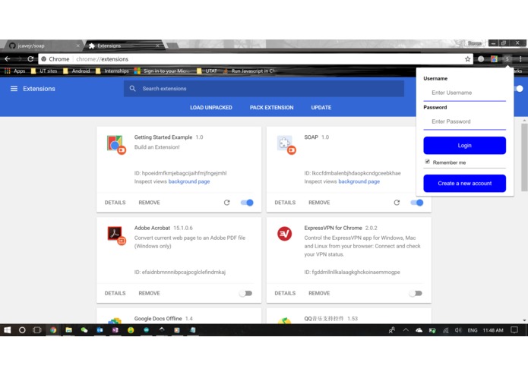Open the Chrome three-dot menu

point(520,59)
